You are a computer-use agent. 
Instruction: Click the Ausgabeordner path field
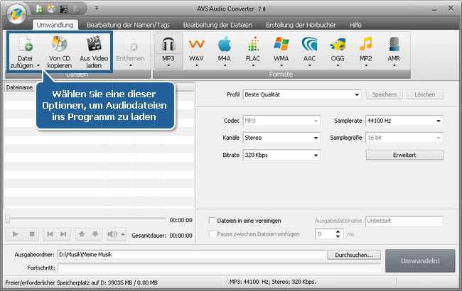pyautogui.click(x=192, y=255)
